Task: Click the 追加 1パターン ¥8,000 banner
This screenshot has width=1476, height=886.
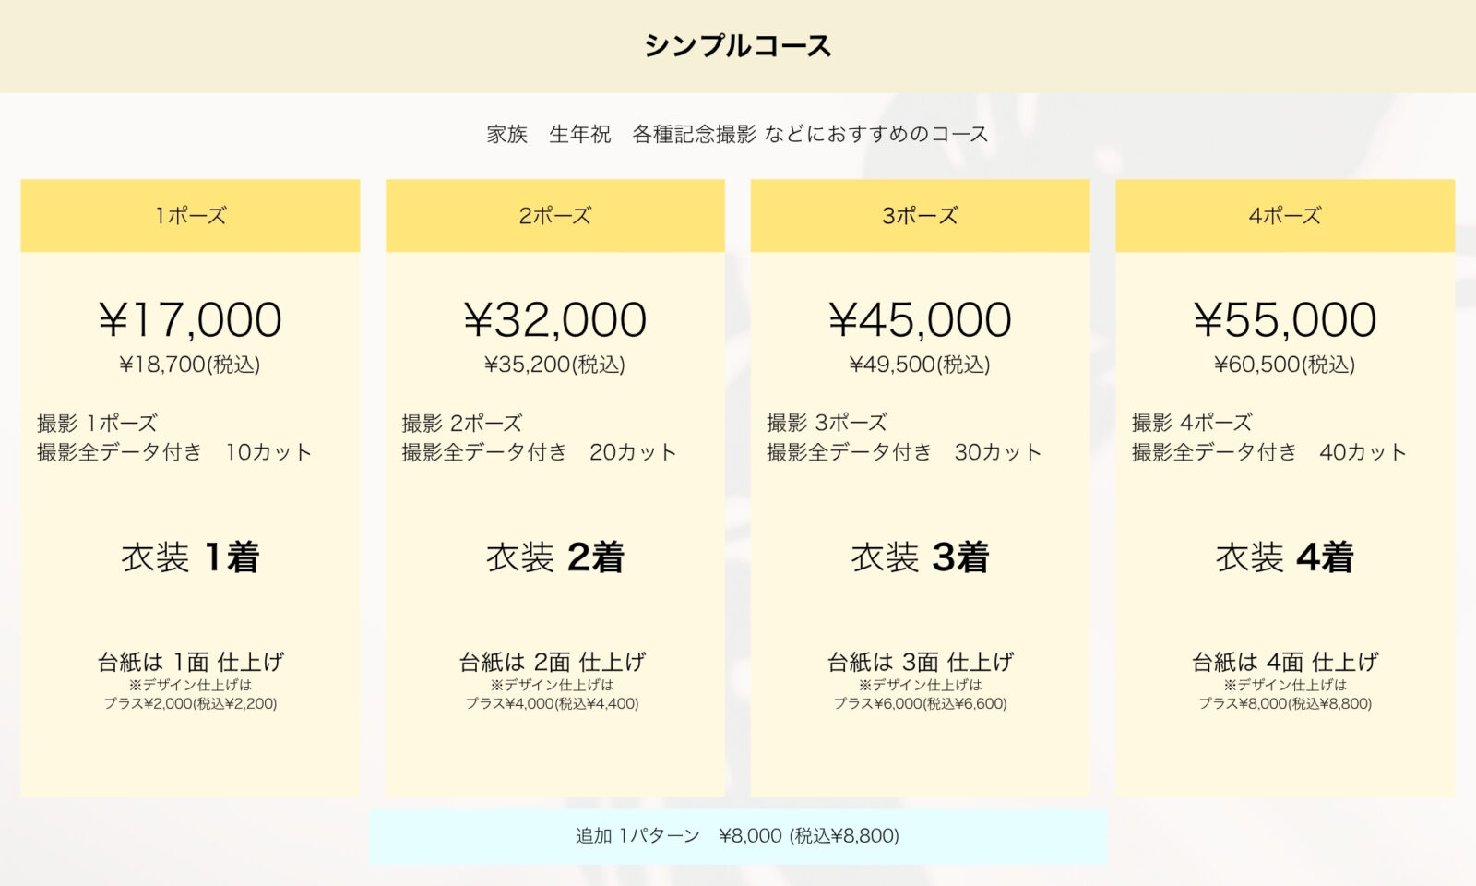Action: pos(737,836)
